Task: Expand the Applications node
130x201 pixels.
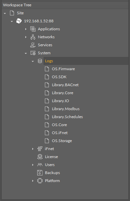Action: pos(26,29)
